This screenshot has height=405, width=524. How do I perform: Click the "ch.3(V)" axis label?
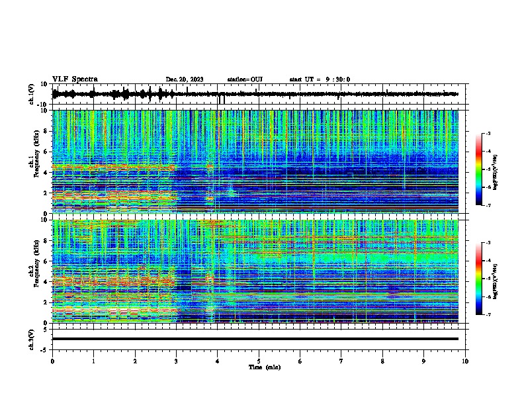(31, 340)
